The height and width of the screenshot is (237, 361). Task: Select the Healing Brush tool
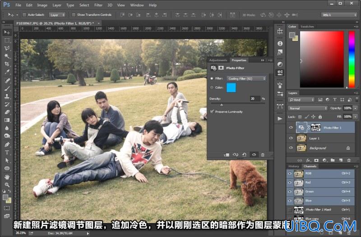tap(7, 80)
